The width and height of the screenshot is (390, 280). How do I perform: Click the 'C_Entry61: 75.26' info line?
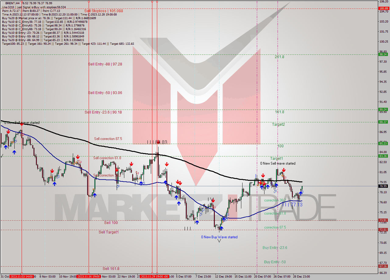(x=43, y=25)
